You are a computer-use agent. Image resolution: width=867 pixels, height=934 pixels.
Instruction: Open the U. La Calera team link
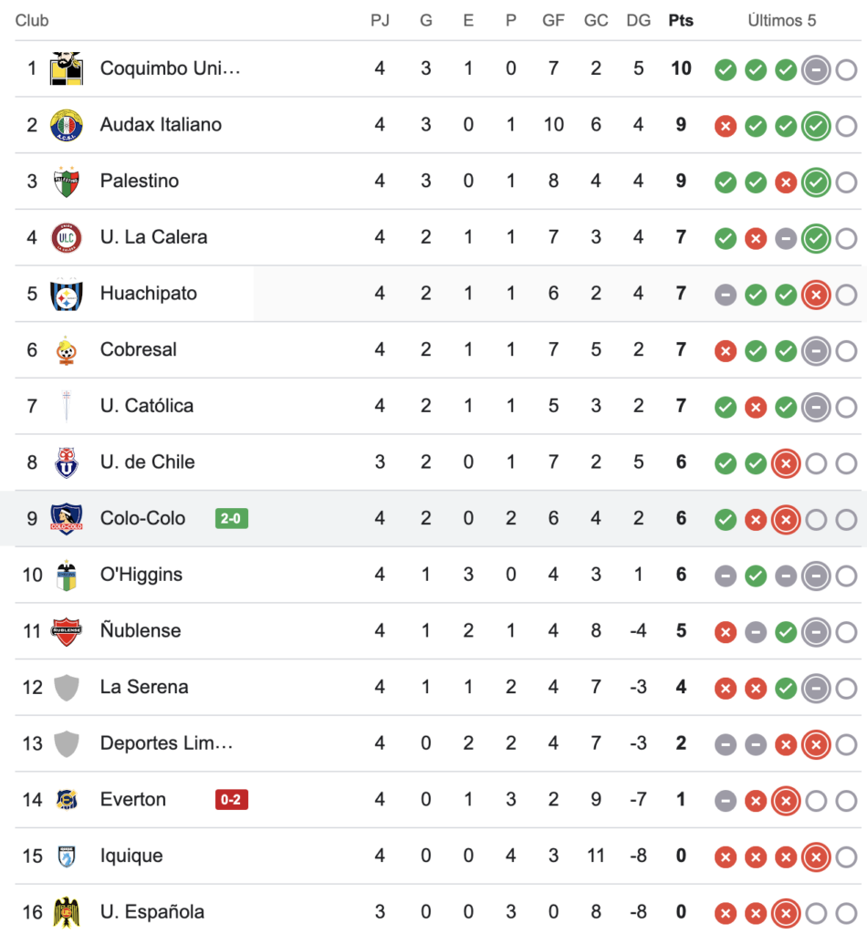153,237
